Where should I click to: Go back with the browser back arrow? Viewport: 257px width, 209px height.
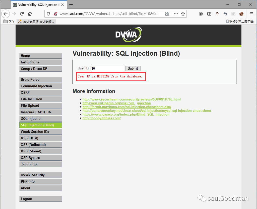6,14
